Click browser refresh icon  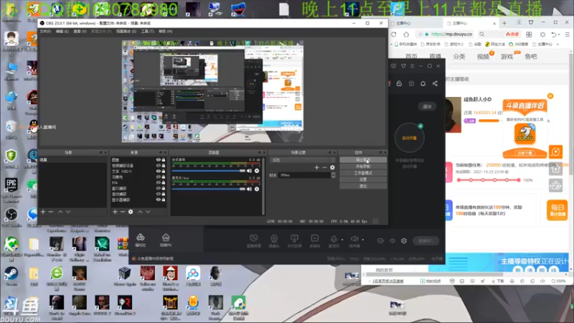[394, 34]
